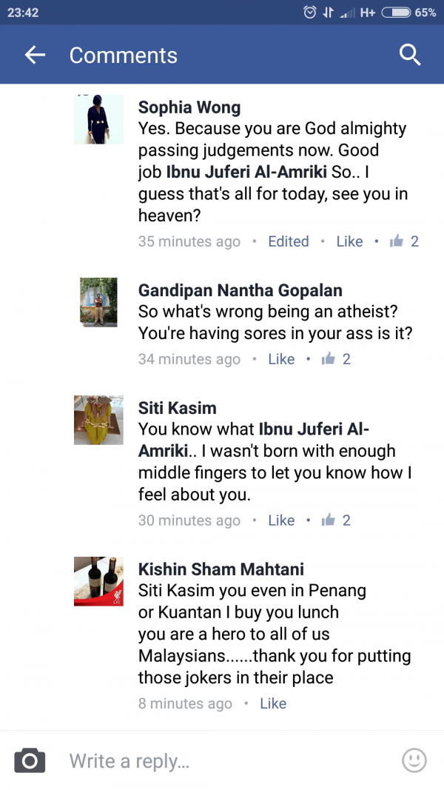Screen dimensions: 444x790
Task: Open Gandipan Nantha Gopalan's profile picture
Action: click(98, 302)
